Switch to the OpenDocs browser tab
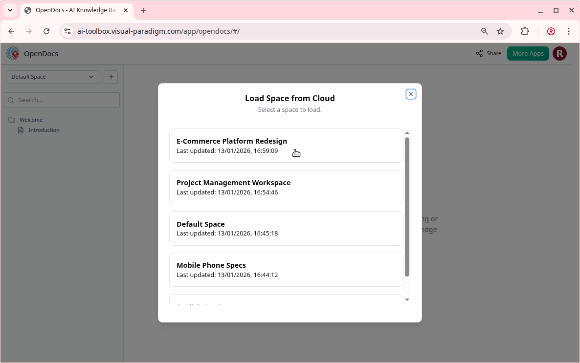The height and width of the screenshot is (363, 580). 73,10
